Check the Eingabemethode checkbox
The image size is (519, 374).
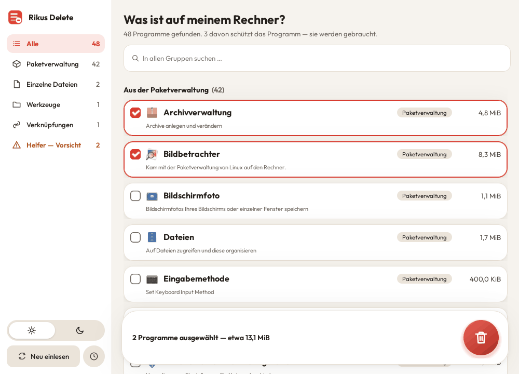(x=135, y=279)
